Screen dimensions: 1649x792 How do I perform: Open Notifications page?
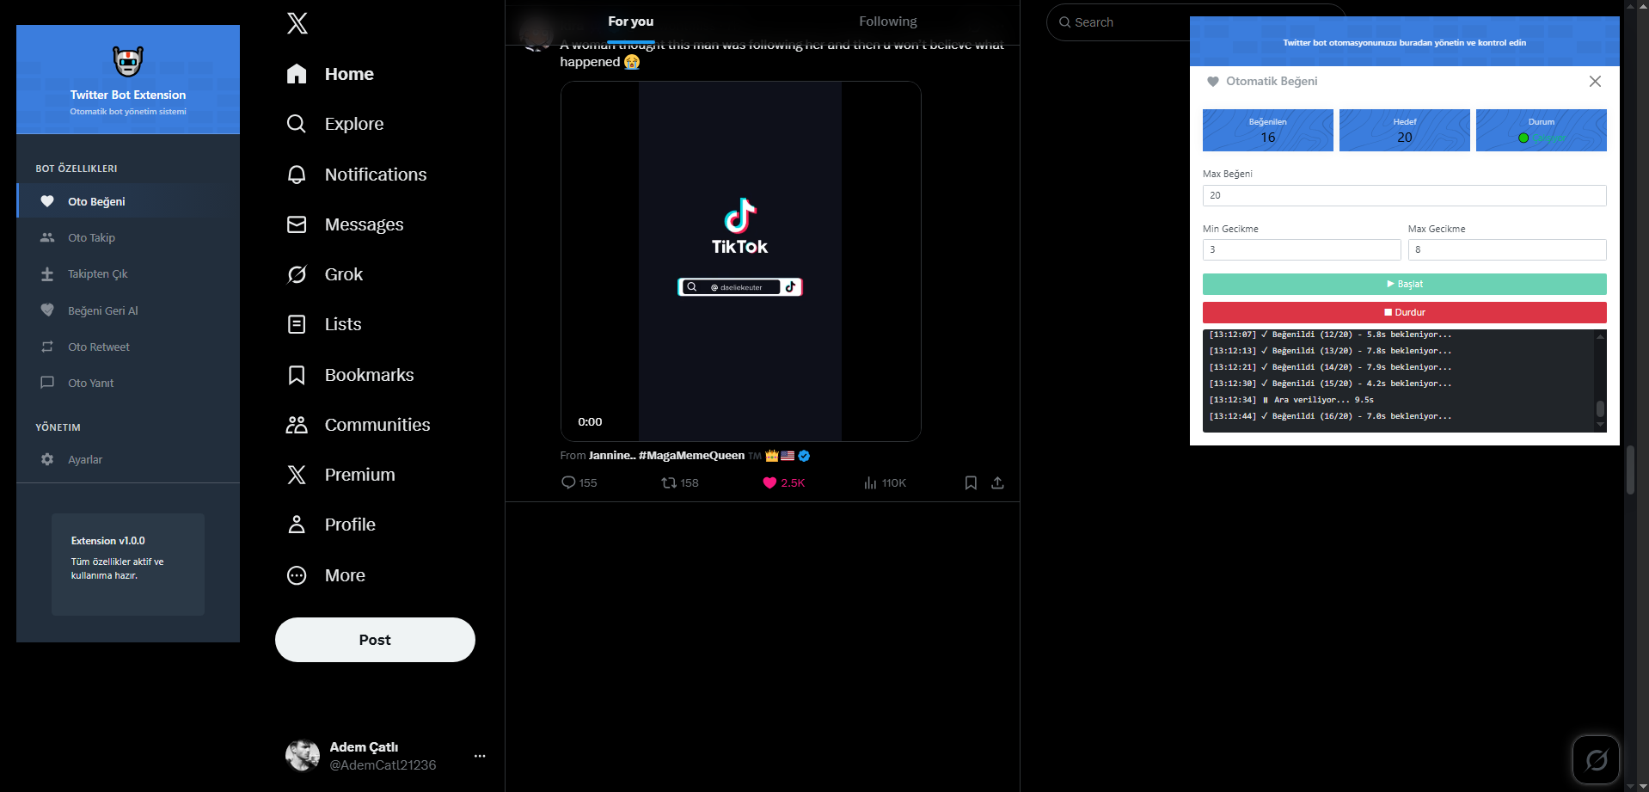(x=357, y=175)
